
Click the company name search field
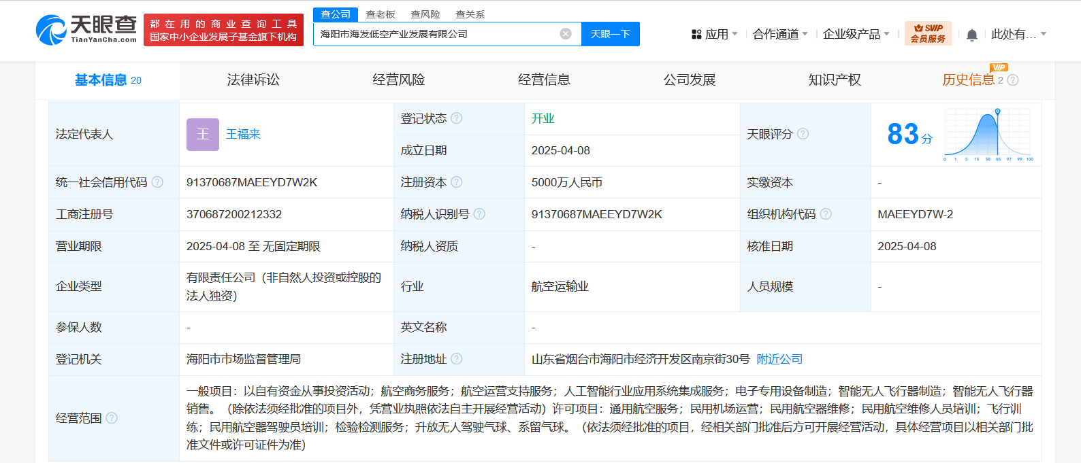point(436,34)
